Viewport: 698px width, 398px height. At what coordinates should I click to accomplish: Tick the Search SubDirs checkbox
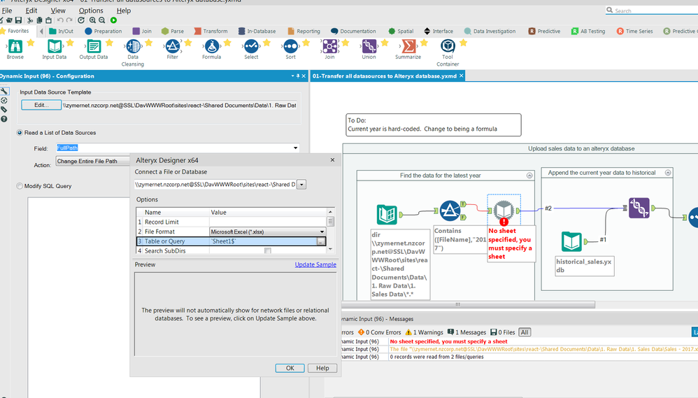point(268,251)
